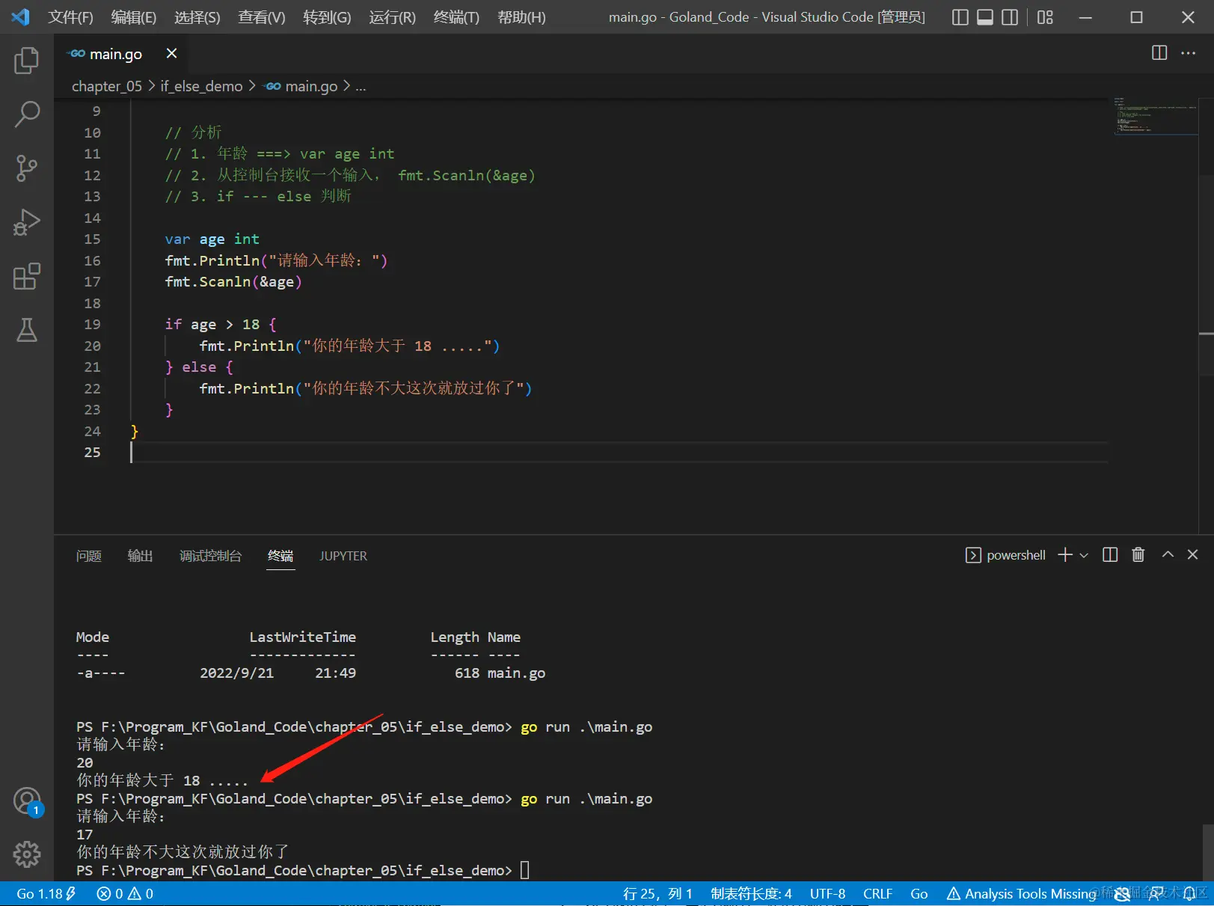Change indentation via 制表符长度: 4
1214x906 pixels.
751,893
